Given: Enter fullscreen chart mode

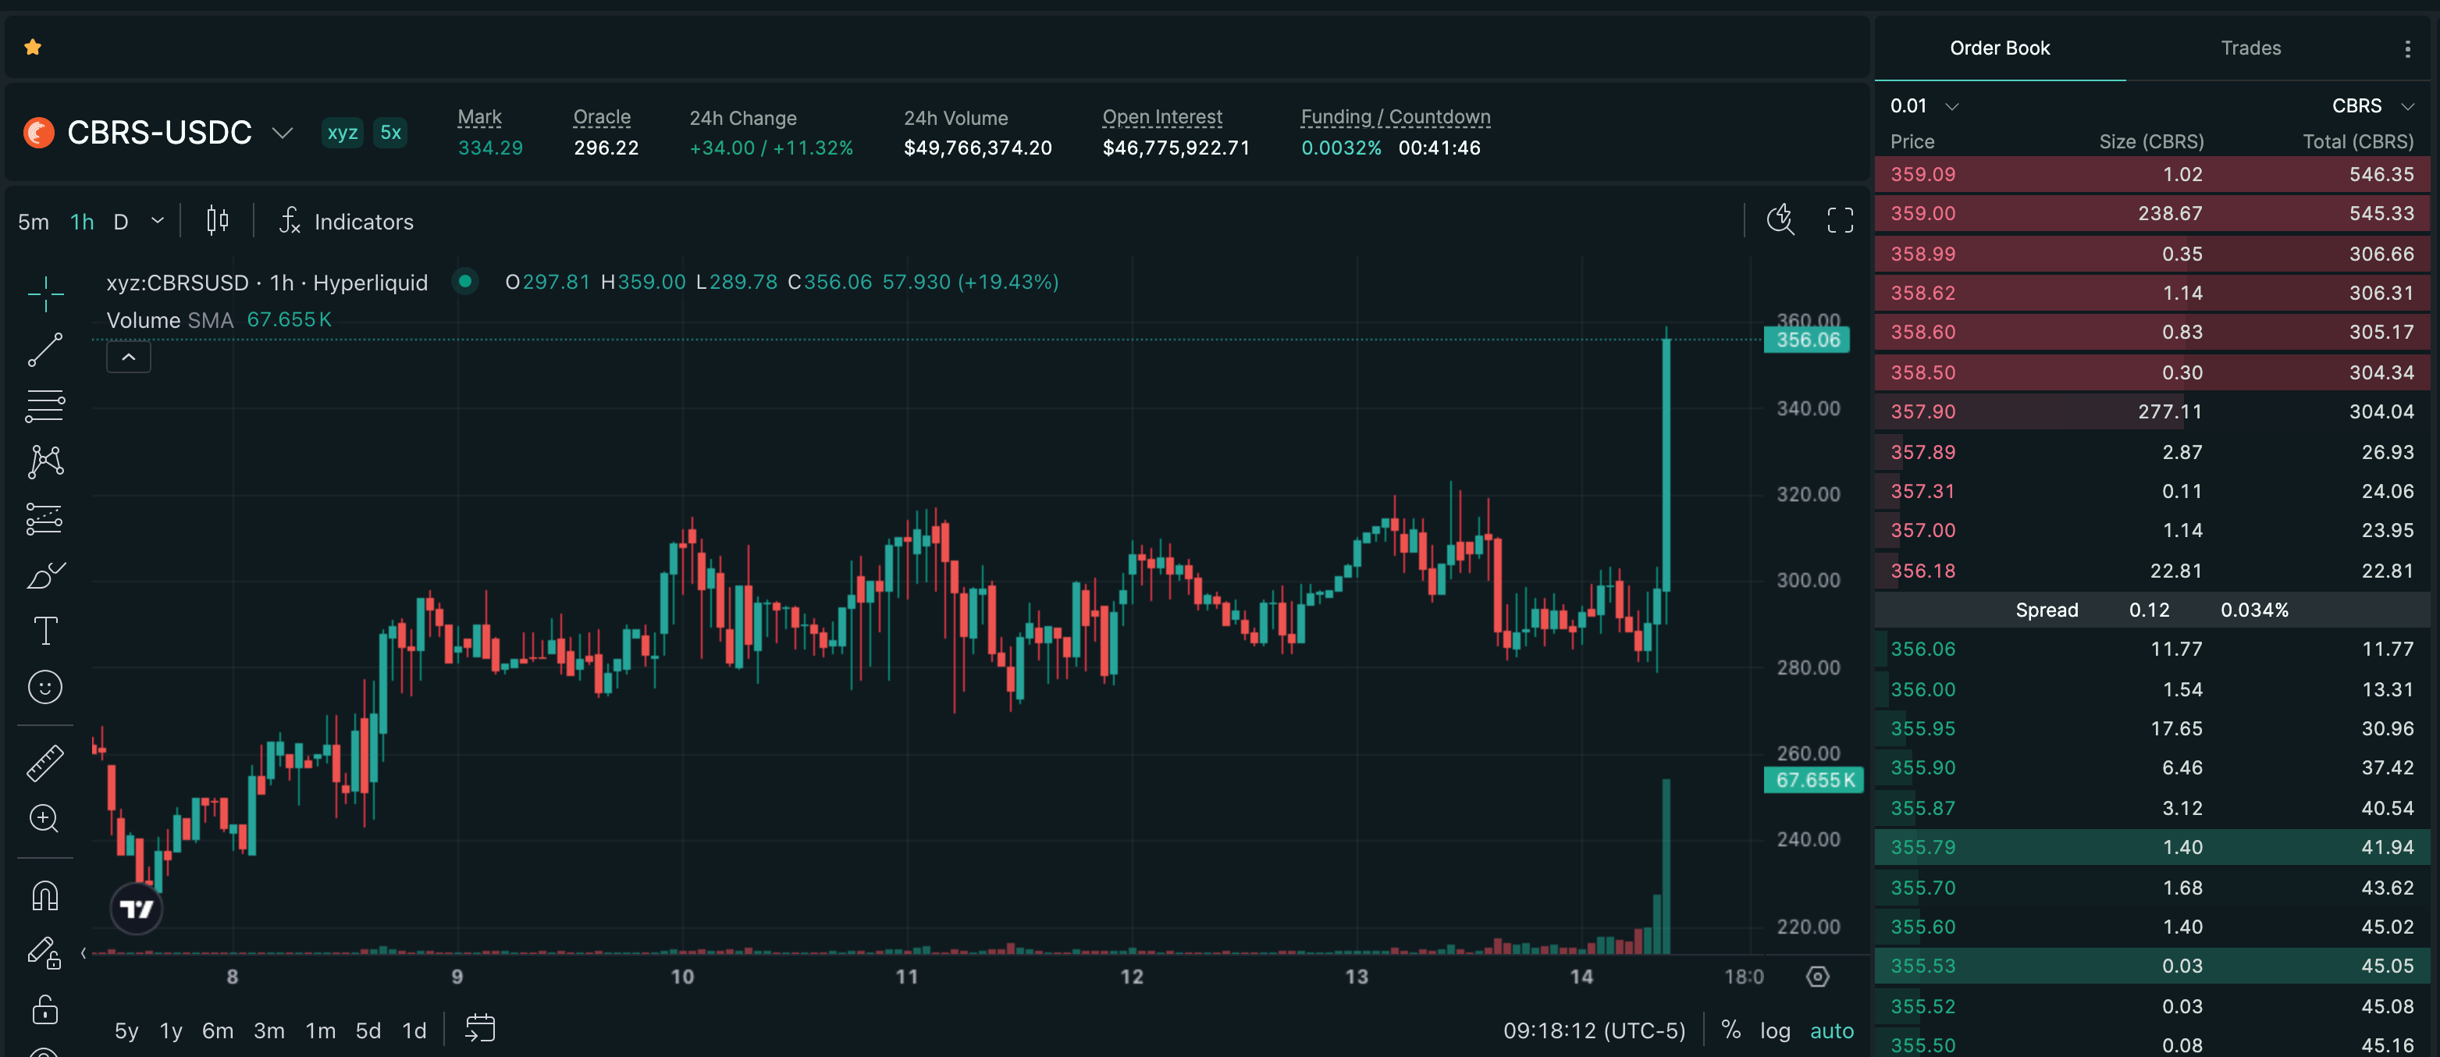Looking at the screenshot, I should click(x=1840, y=221).
